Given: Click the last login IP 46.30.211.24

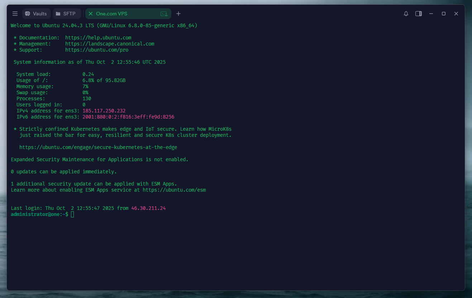Looking at the screenshot, I should point(148,208).
